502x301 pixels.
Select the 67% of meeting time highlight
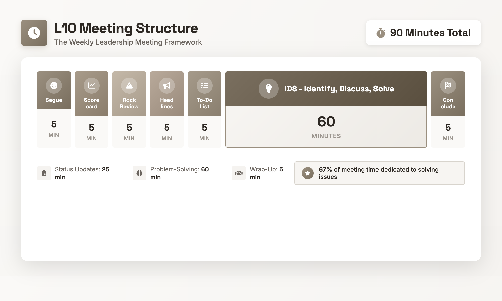(379, 173)
